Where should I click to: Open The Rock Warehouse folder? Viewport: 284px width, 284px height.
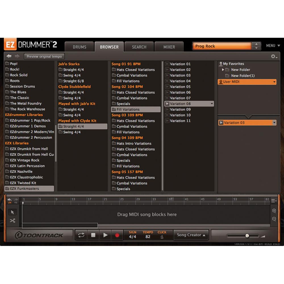click(25, 109)
